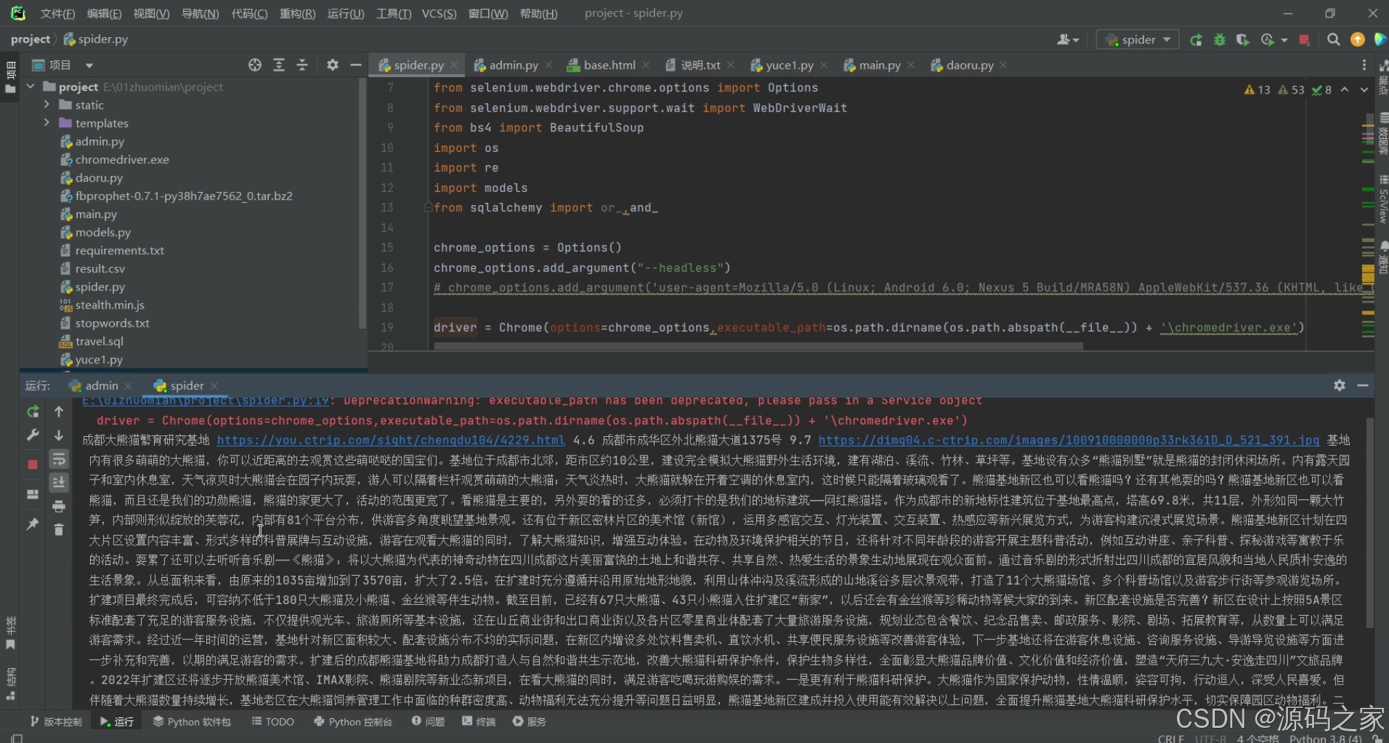
Task: Pin the current run tab
Action: click(x=32, y=524)
